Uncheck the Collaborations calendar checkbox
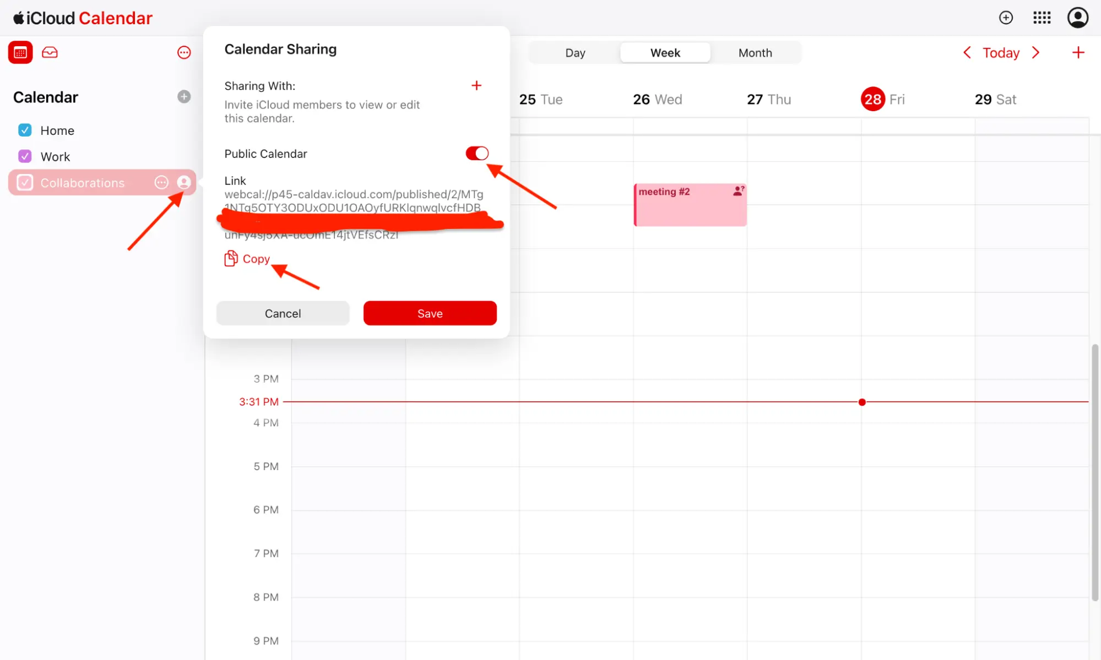The image size is (1101, 660). click(x=25, y=182)
